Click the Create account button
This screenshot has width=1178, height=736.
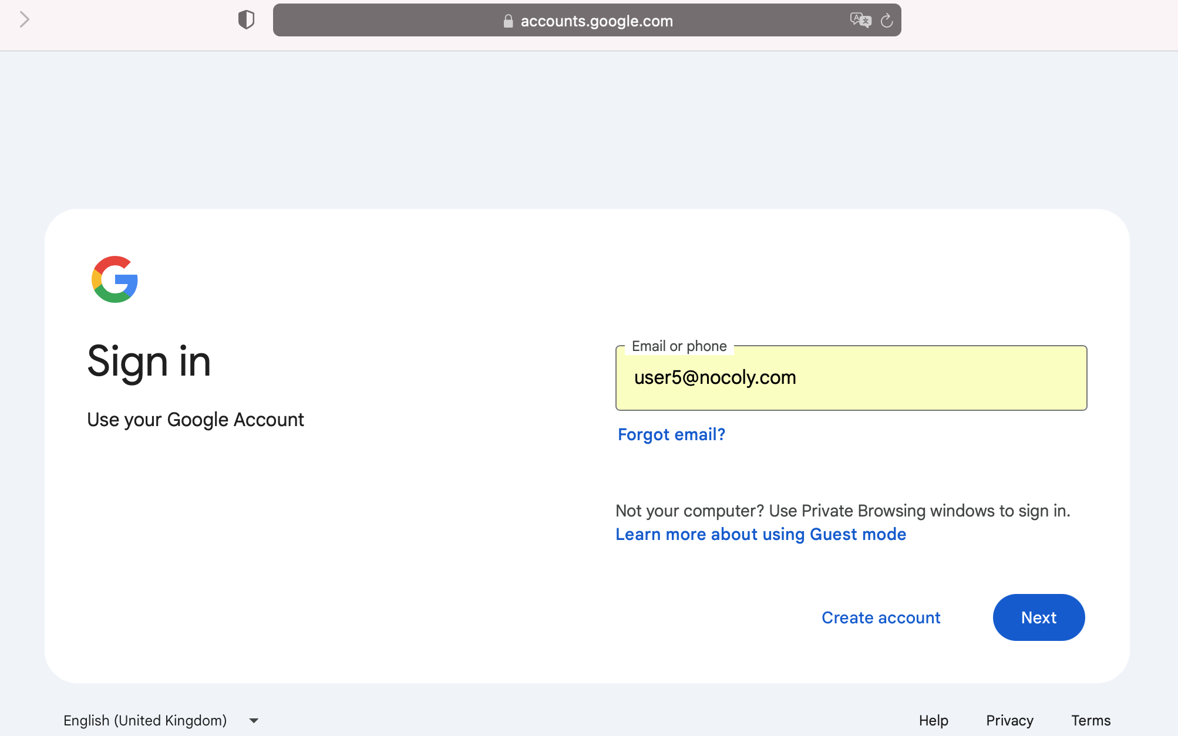pos(881,617)
